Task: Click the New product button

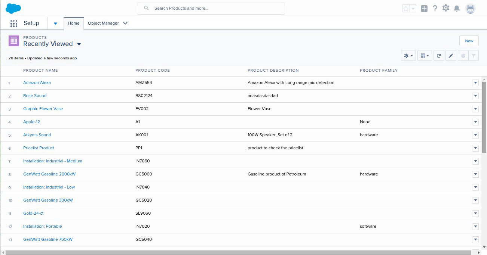Action: pyautogui.click(x=469, y=41)
